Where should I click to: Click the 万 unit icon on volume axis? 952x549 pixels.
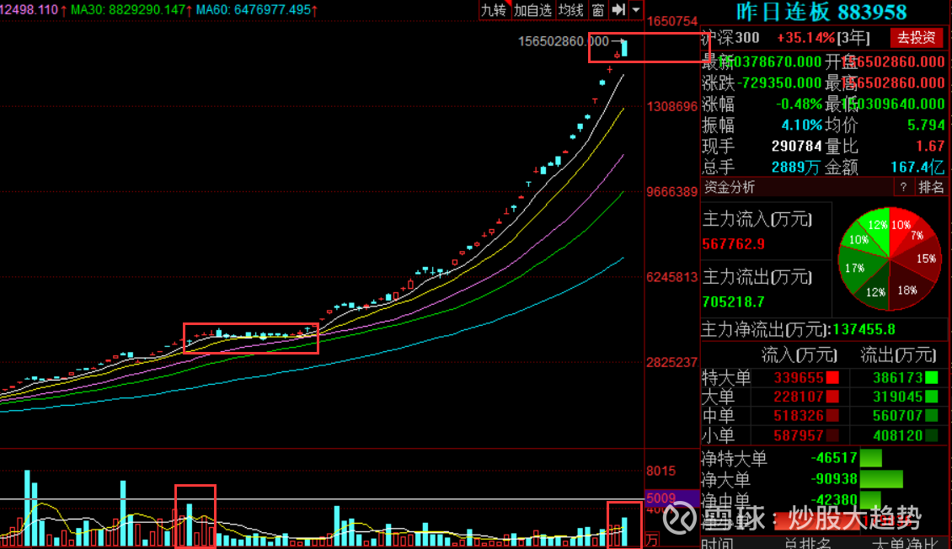652,538
